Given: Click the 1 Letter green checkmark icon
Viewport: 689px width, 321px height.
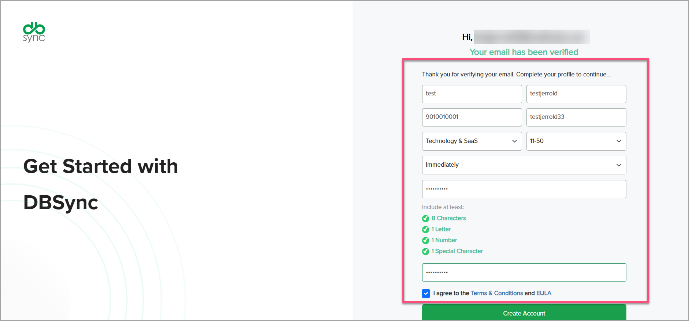Looking at the screenshot, I should [425, 230].
